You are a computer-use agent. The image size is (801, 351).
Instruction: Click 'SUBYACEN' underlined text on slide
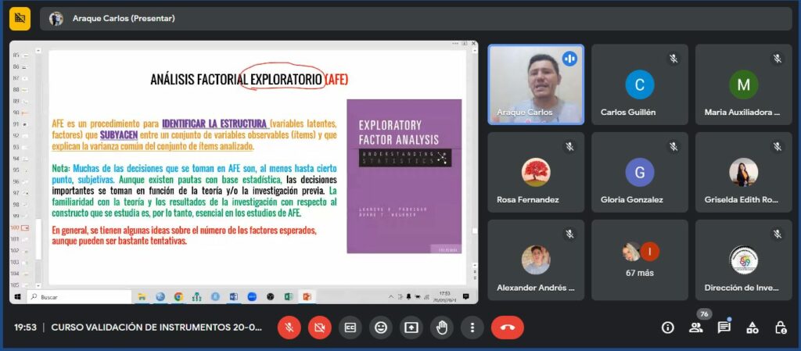119,135
